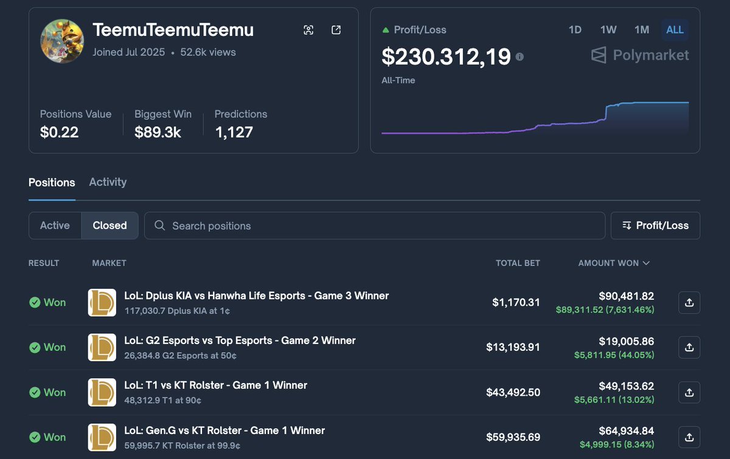
Task: Click the Joined Jul 2025 text
Action: (128, 52)
